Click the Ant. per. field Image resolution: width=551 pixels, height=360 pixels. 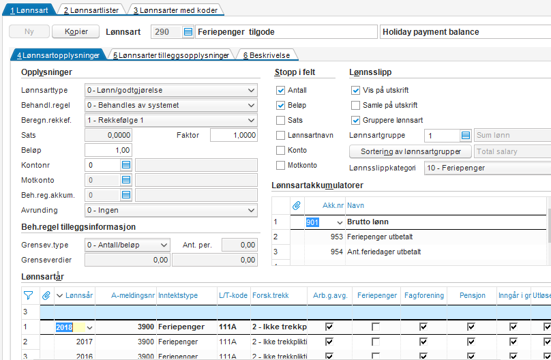pos(239,245)
